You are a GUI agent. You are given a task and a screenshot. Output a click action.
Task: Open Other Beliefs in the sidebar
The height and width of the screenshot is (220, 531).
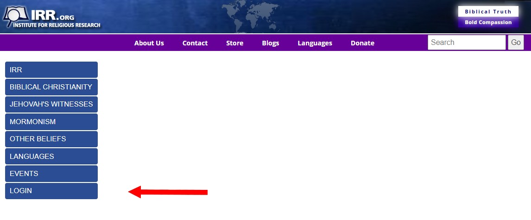(x=51, y=139)
